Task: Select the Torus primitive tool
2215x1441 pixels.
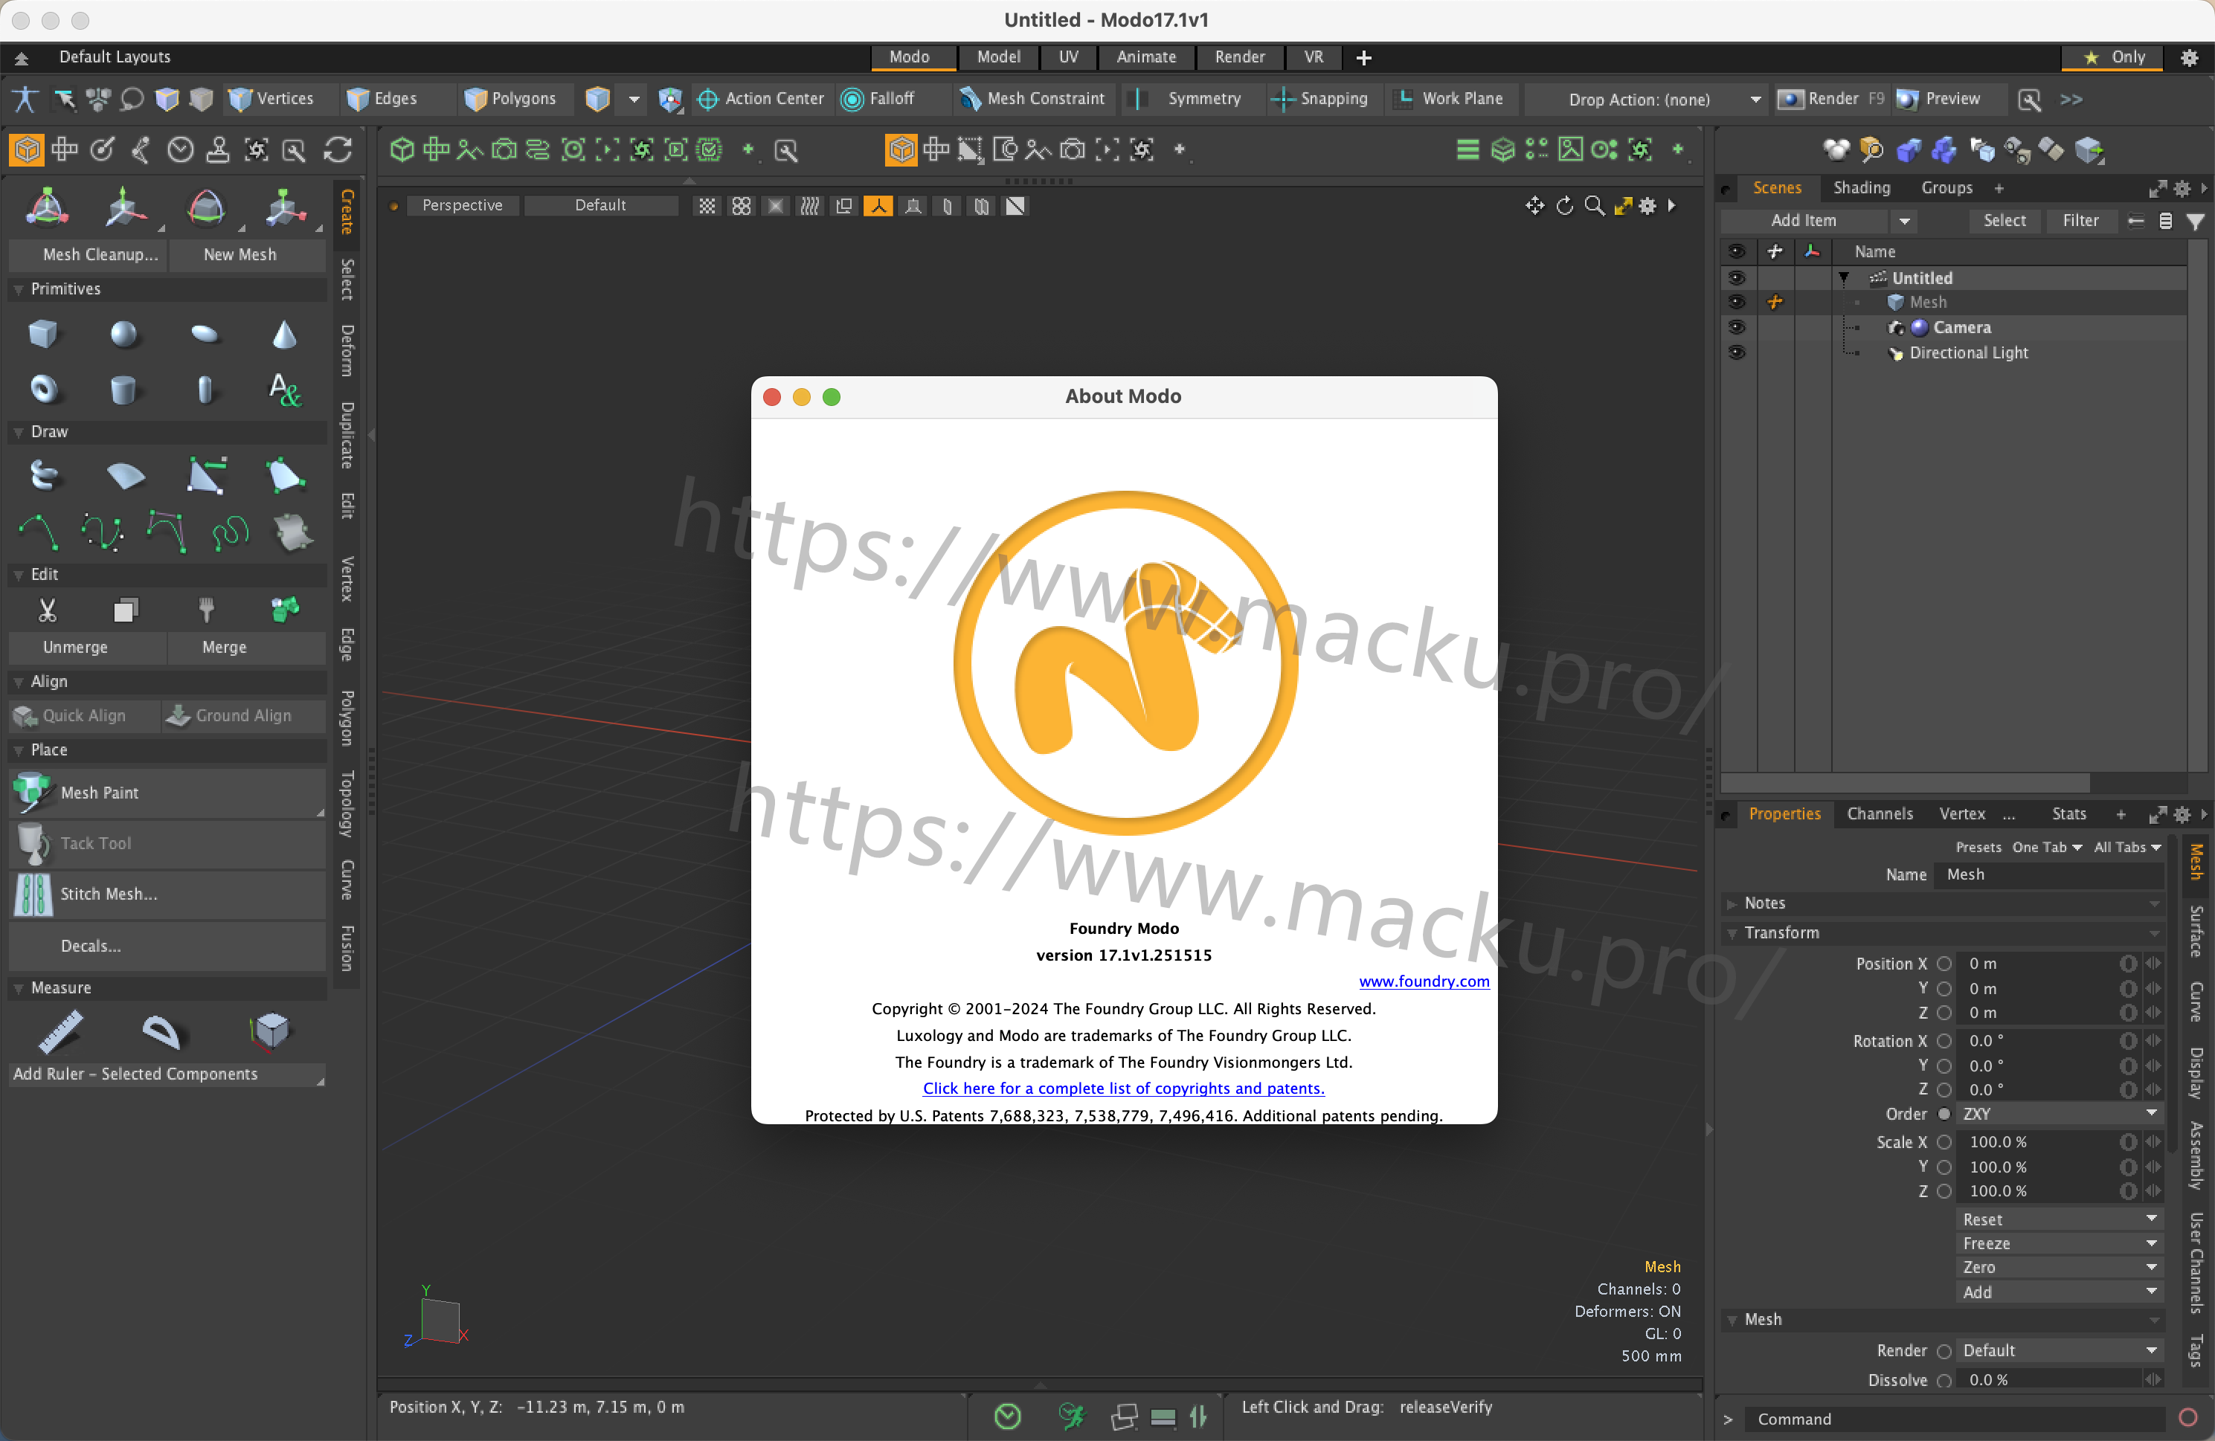Action: pyautogui.click(x=43, y=389)
